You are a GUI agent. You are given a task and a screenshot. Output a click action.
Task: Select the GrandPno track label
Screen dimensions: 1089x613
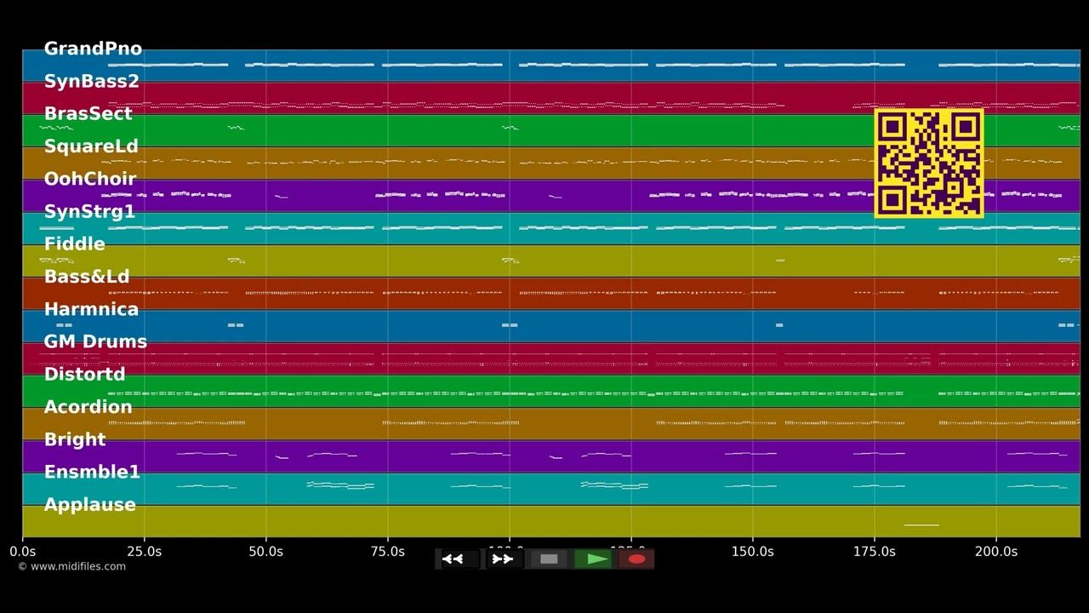pyautogui.click(x=93, y=49)
